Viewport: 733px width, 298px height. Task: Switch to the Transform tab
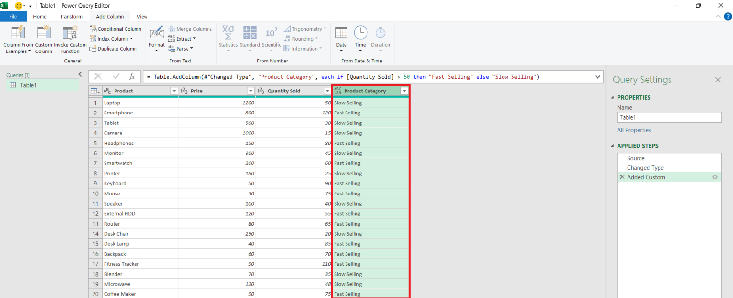71,17
